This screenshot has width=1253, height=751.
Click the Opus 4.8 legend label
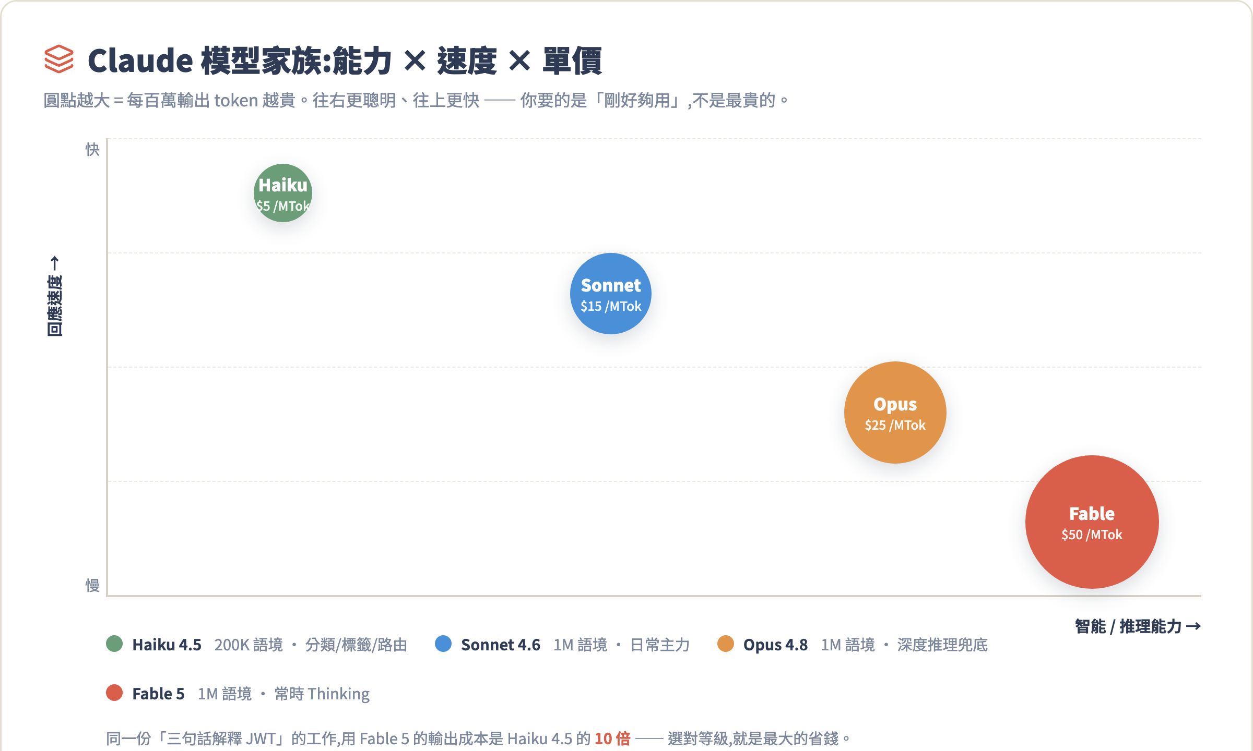point(775,645)
